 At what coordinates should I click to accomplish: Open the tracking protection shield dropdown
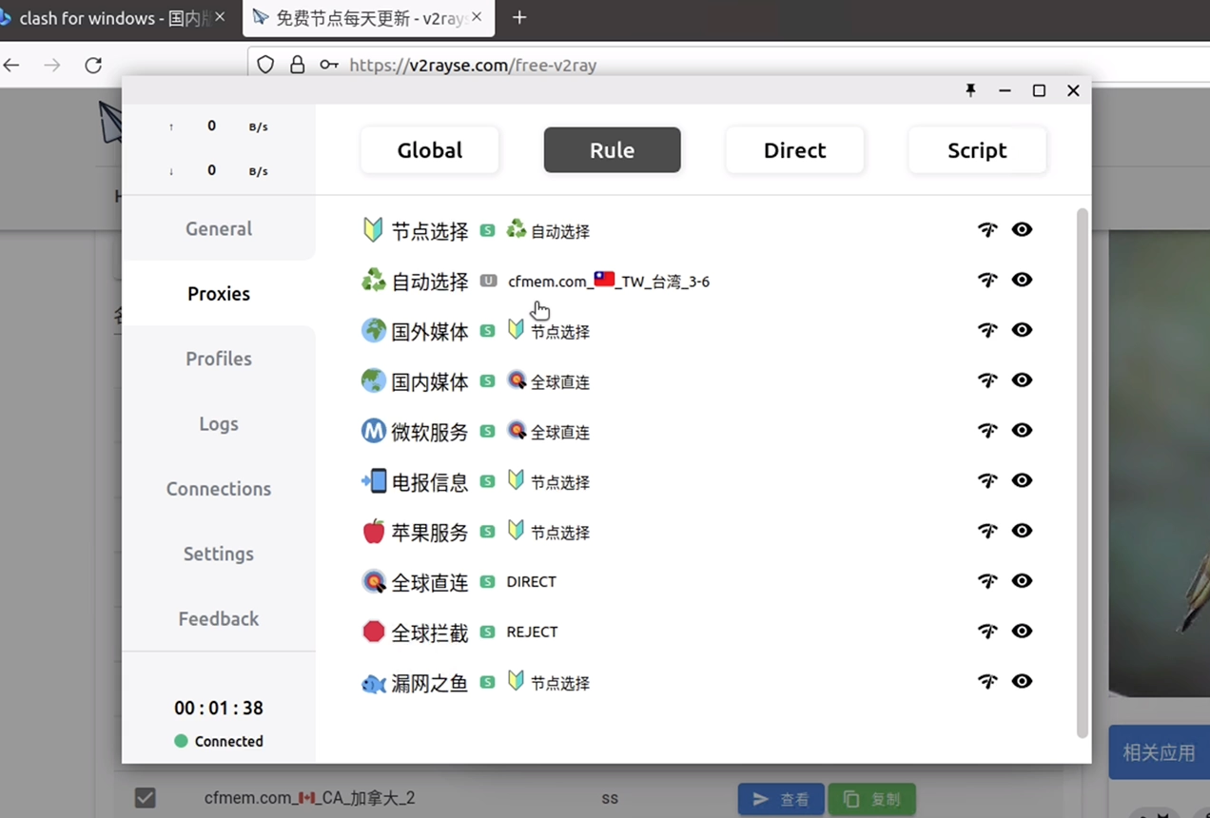(265, 65)
